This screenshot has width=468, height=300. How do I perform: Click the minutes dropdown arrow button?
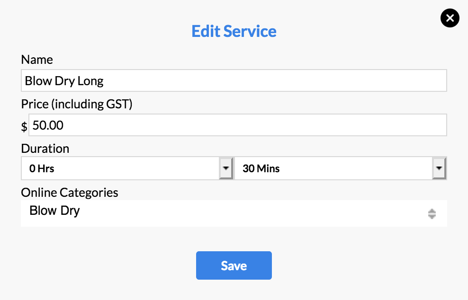[x=439, y=168]
